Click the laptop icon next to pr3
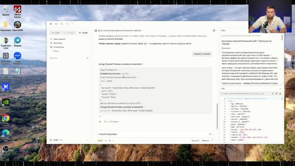295x166 pixels. [x=96, y=30]
